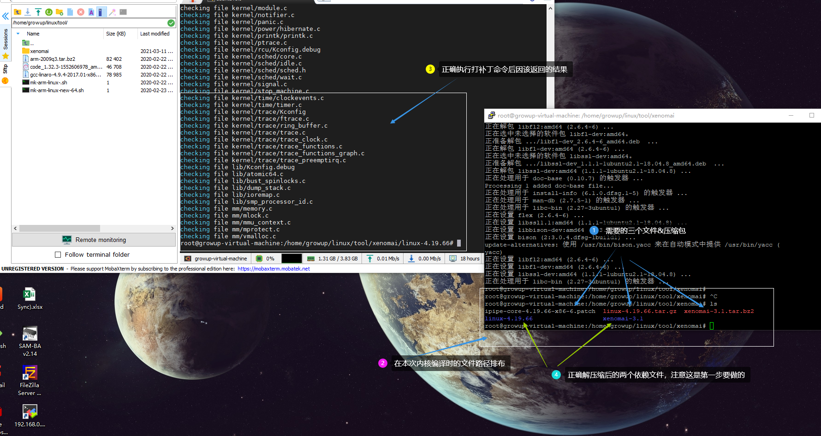
Task: Toggle sort order on Name column
Action: click(32, 33)
